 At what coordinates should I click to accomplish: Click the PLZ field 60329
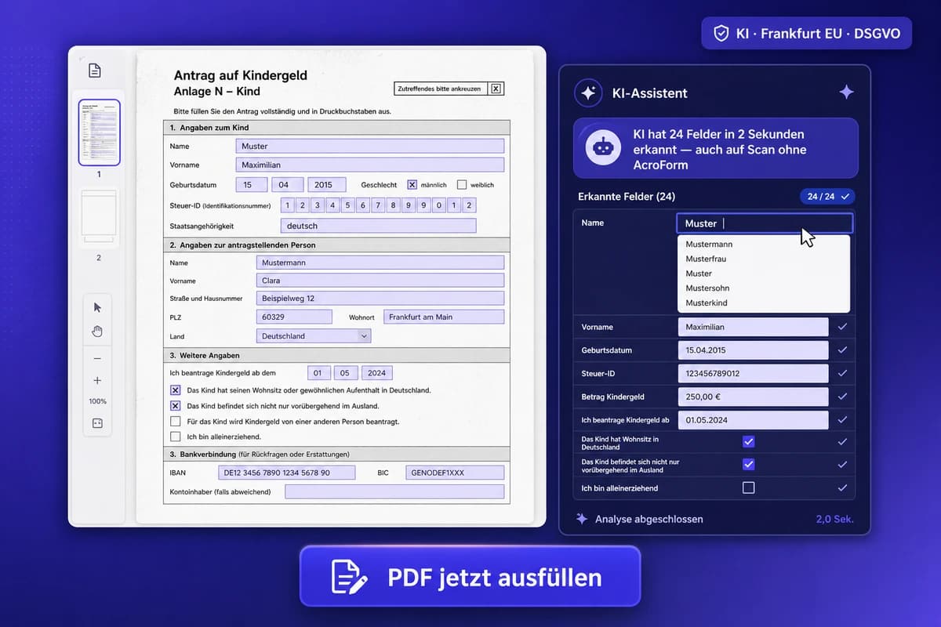pyautogui.click(x=294, y=317)
